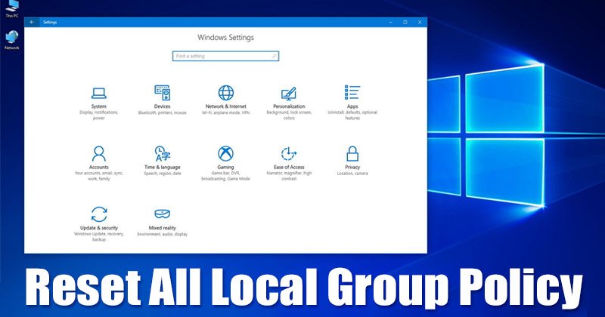Viewport: 605px width, 317px height.
Task: Click the Update & security label
Action: point(99,228)
